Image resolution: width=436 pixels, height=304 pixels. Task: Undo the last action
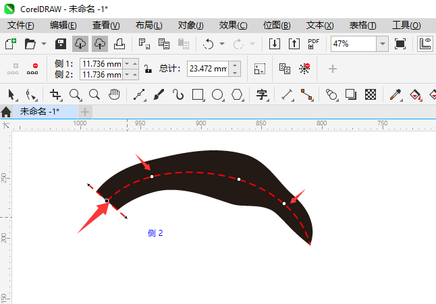[208, 44]
